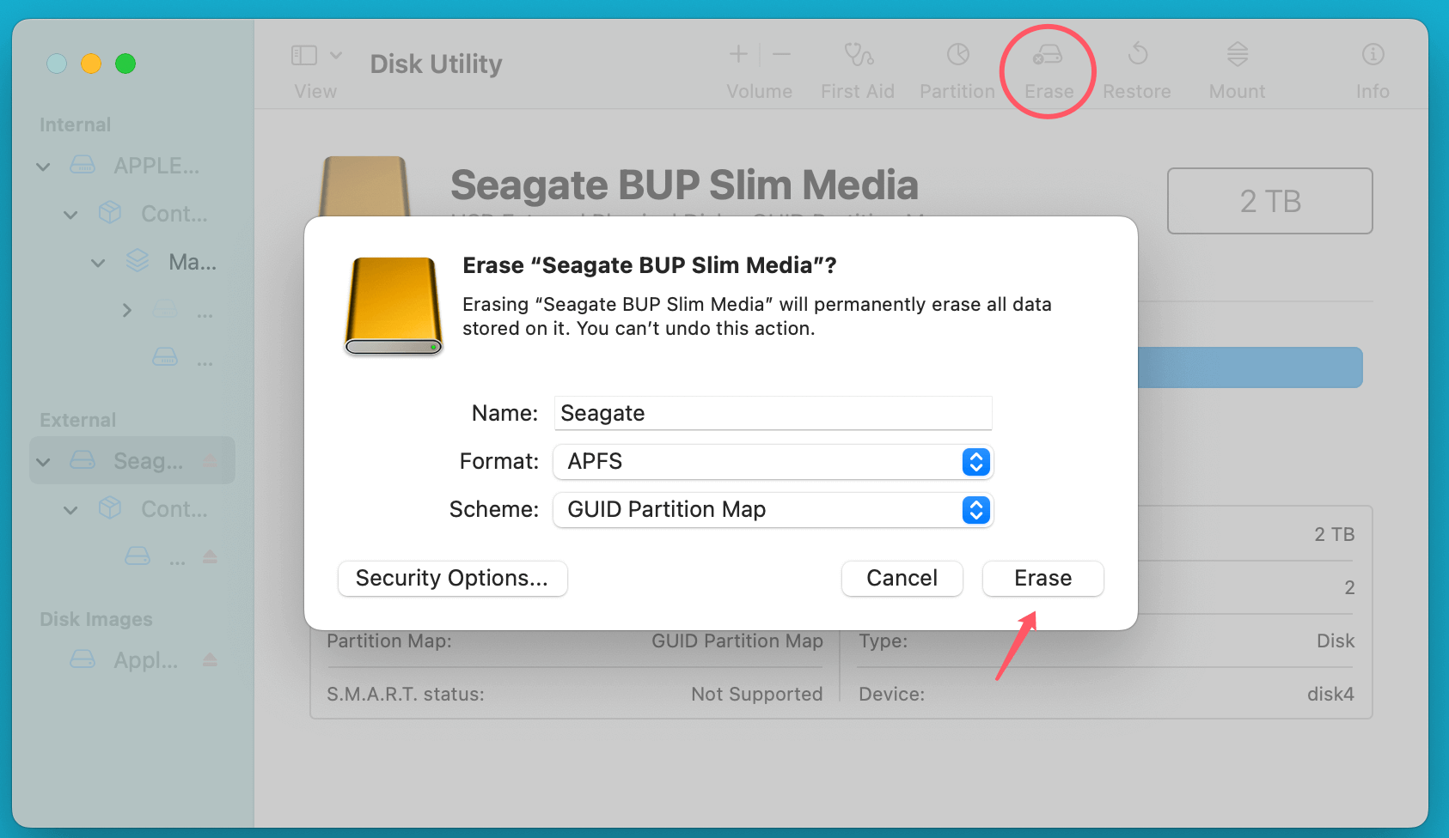Image resolution: width=1449 pixels, height=838 pixels.
Task: Open the Scheme dropdown for partition map
Action: [975, 510]
